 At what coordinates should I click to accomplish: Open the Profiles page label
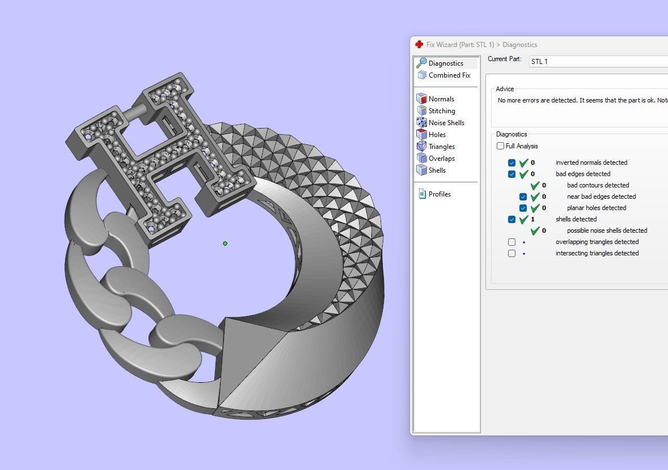tap(439, 194)
